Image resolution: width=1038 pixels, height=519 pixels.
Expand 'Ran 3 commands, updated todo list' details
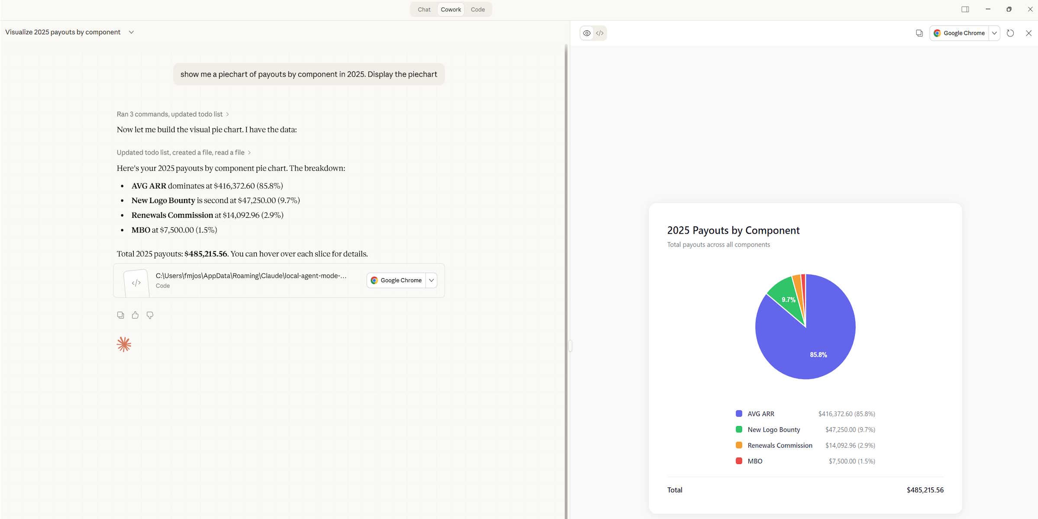pyautogui.click(x=173, y=114)
